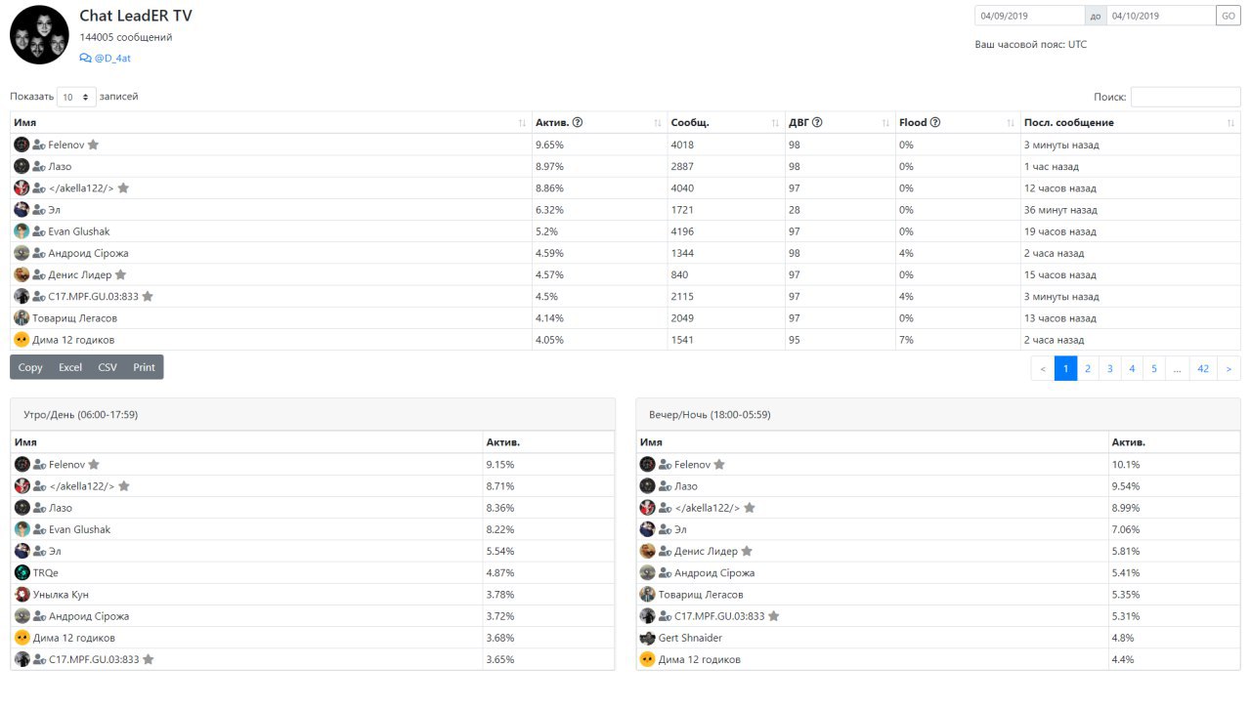This screenshot has height=709, width=1251.
Task: Click the Поиск search input field
Action: click(x=1186, y=97)
